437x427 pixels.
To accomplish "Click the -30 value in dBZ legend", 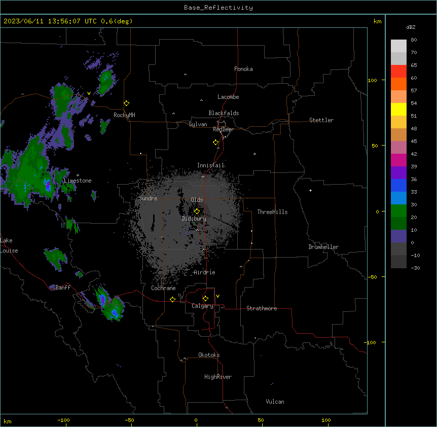I will 415,268.
